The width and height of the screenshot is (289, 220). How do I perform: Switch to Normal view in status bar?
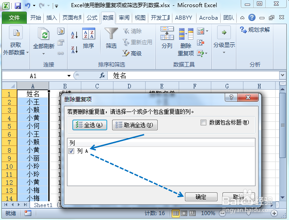176,213
